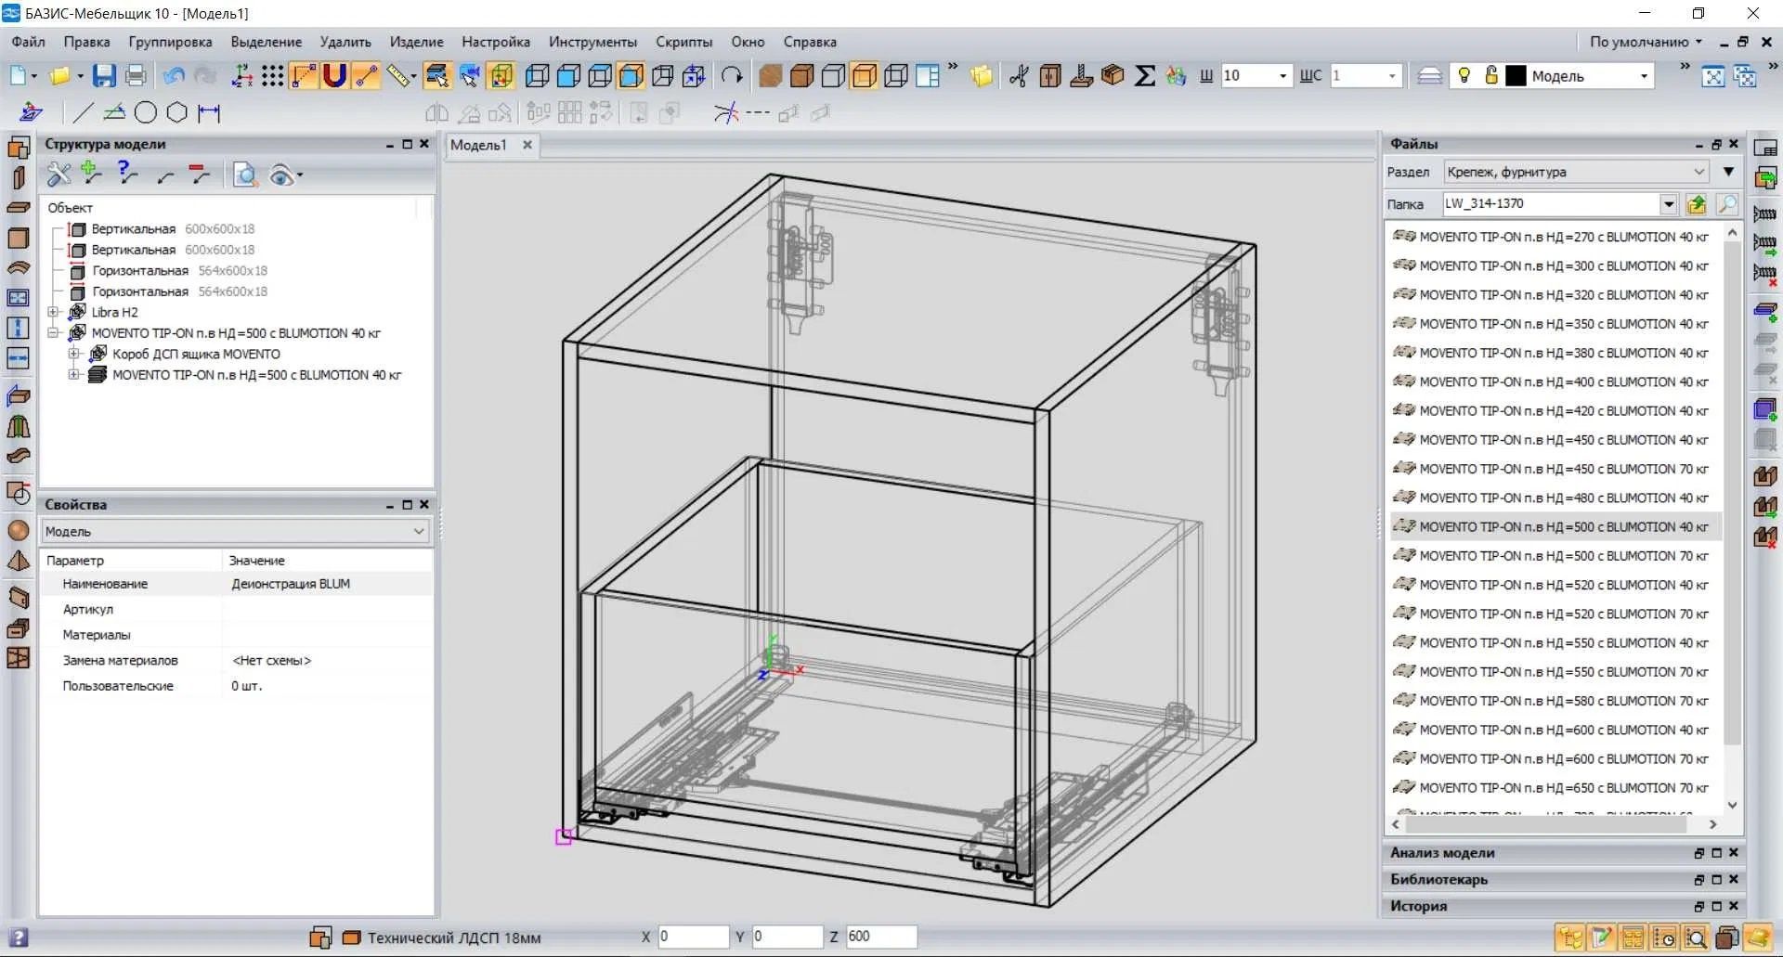Select MOVENTO TIP-ON НД=650 BLUMOTION 70 кг
This screenshot has width=1783, height=957.
pyautogui.click(x=1551, y=788)
